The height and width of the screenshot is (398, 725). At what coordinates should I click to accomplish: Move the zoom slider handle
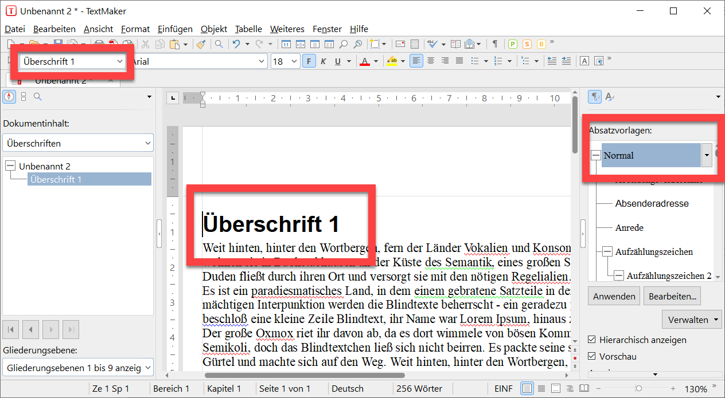pyautogui.click(x=638, y=388)
